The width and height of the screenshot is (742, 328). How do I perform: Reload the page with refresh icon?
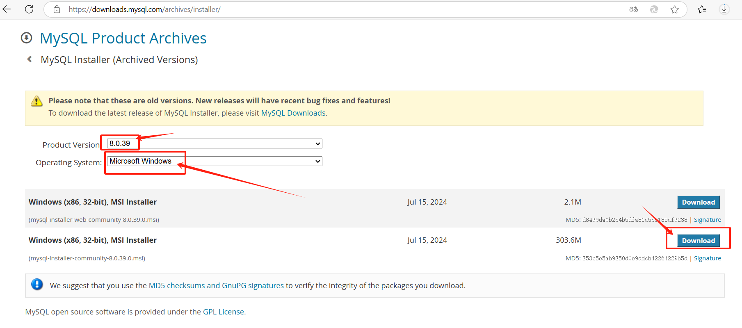click(x=29, y=9)
